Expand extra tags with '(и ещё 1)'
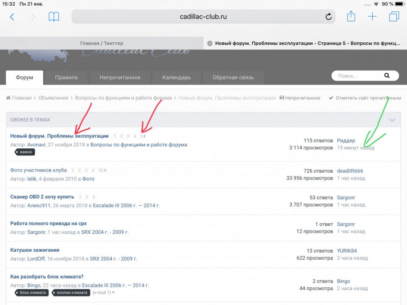407x305 pixels. 103,292
